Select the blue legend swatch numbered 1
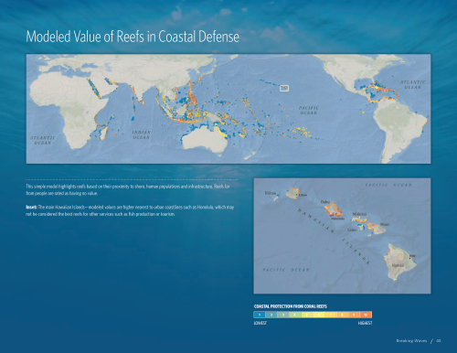Viewport: 457px width, 353px height. pyautogui.click(x=260, y=315)
